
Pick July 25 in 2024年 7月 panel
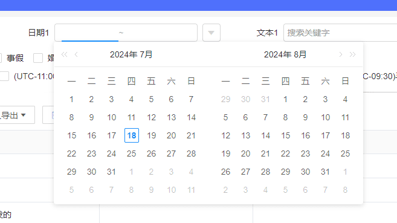(131, 154)
